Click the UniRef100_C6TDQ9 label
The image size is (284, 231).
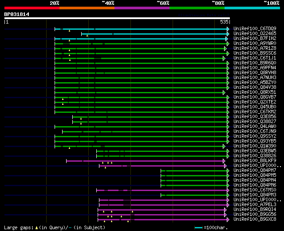[255, 28]
